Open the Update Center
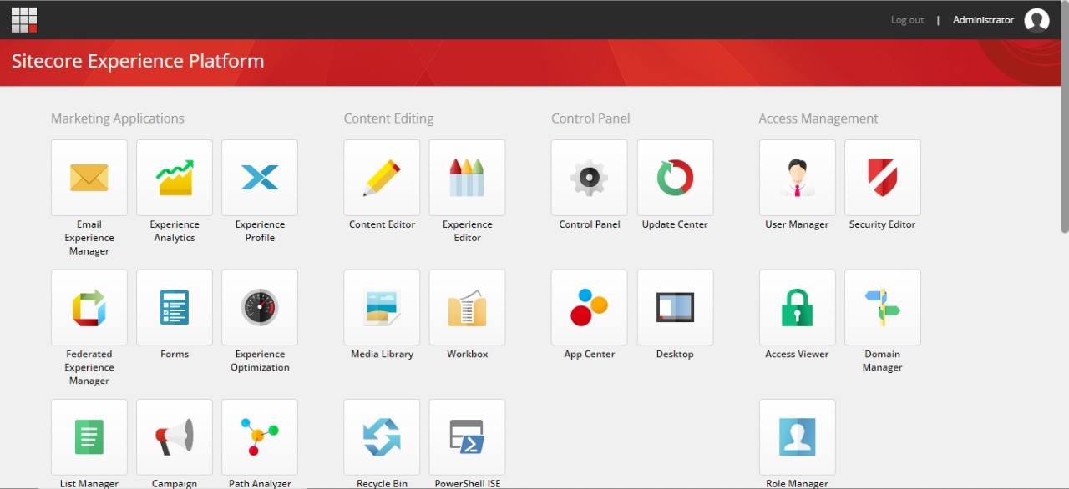The image size is (1069, 489). (x=675, y=178)
